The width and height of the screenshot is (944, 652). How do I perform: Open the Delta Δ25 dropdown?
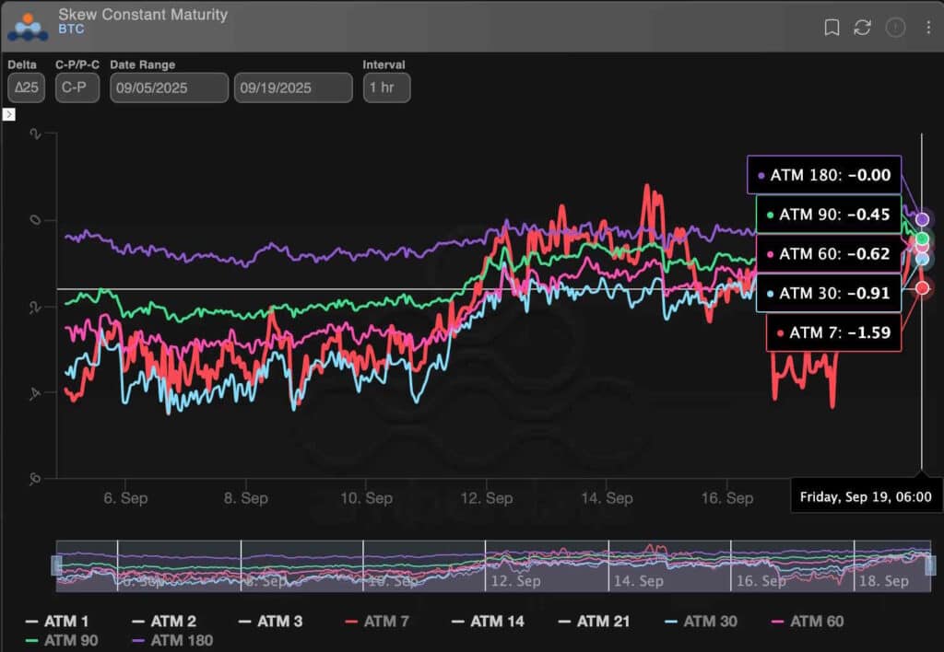point(26,88)
